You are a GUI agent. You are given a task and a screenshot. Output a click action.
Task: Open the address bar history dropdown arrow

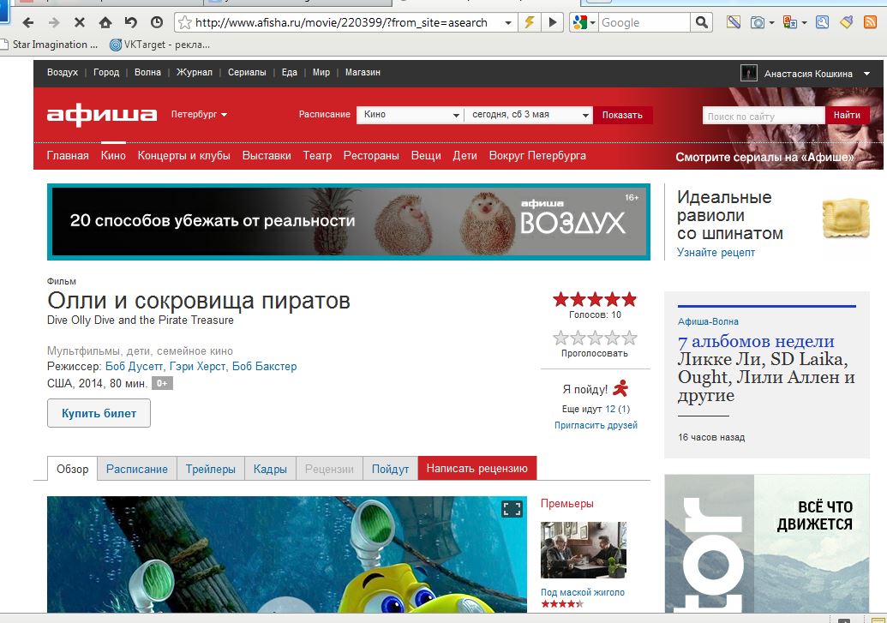[x=508, y=23]
